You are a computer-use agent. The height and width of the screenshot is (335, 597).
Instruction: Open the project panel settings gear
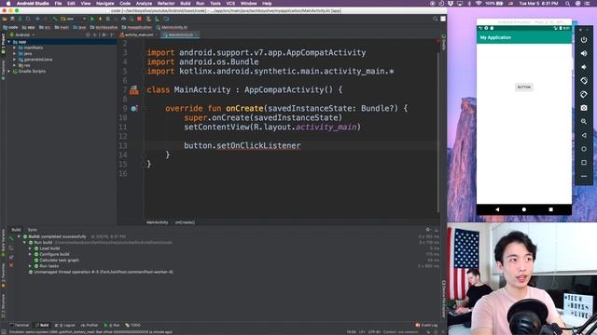coord(104,34)
